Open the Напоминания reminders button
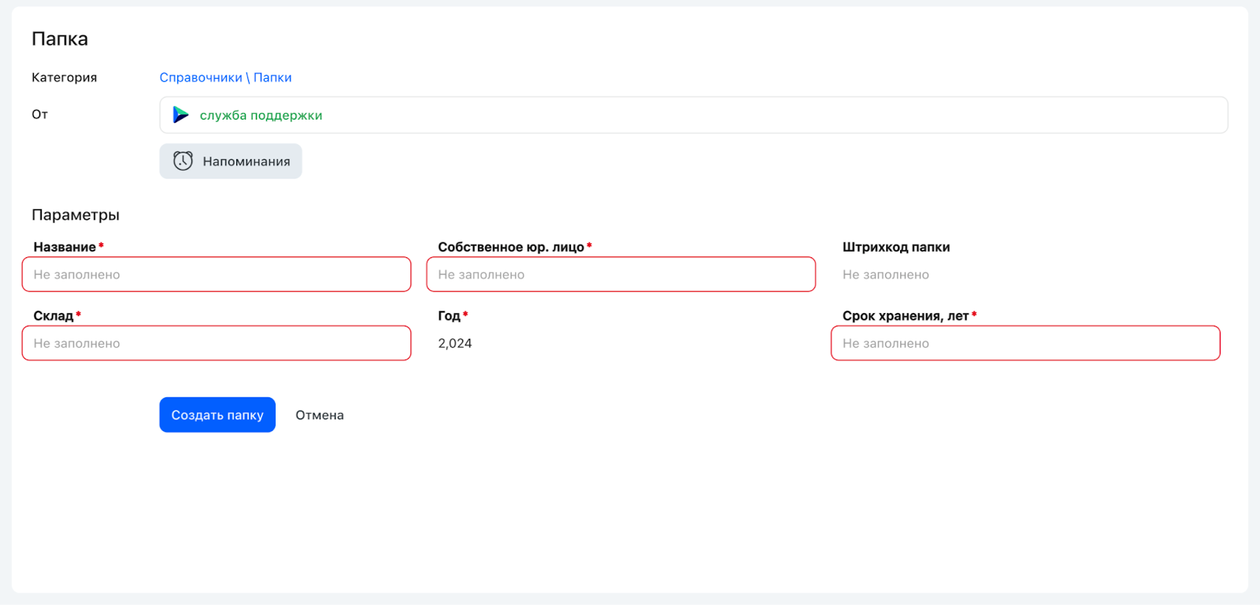This screenshot has width=1260, height=605. pyautogui.click(x=231, y=161)
